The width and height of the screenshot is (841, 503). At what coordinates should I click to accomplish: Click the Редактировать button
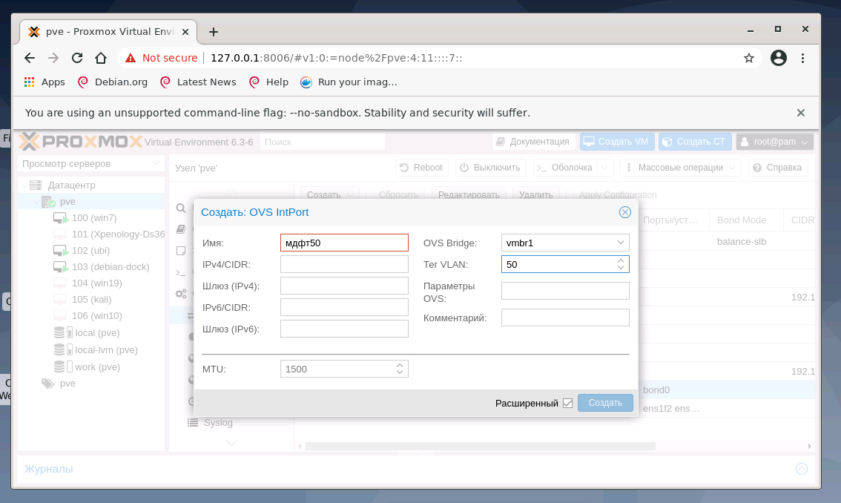coord(468,194)
